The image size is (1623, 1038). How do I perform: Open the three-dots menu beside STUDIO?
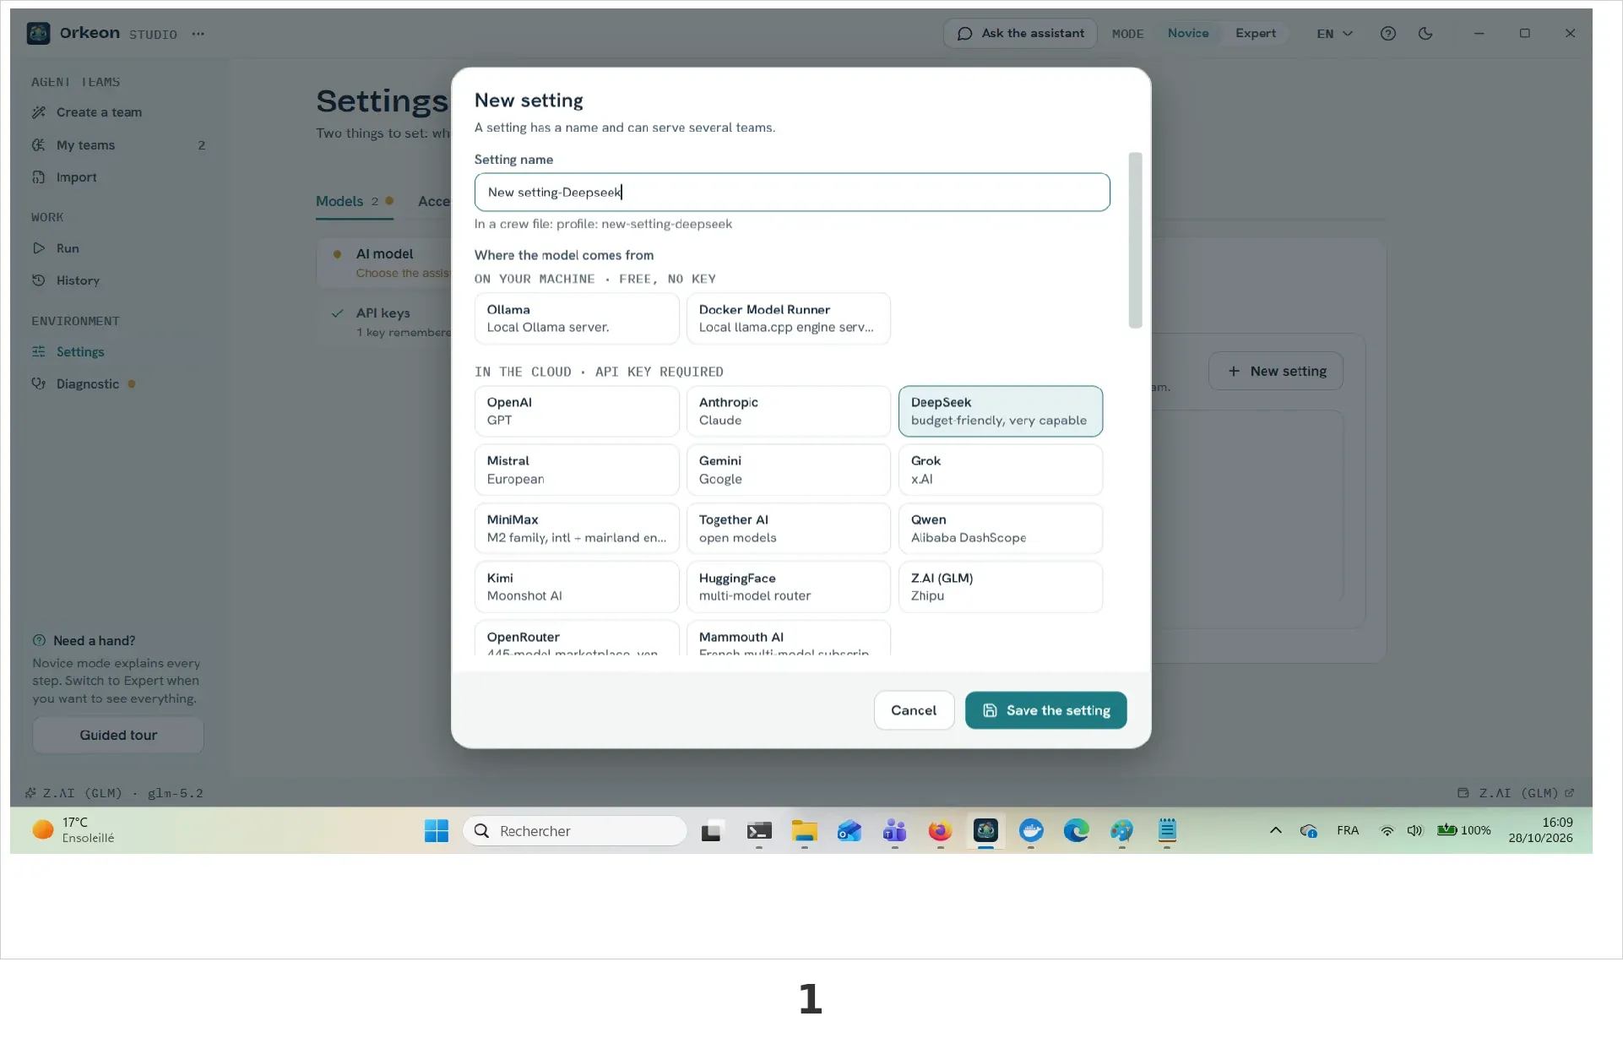(x=198, y=34)
